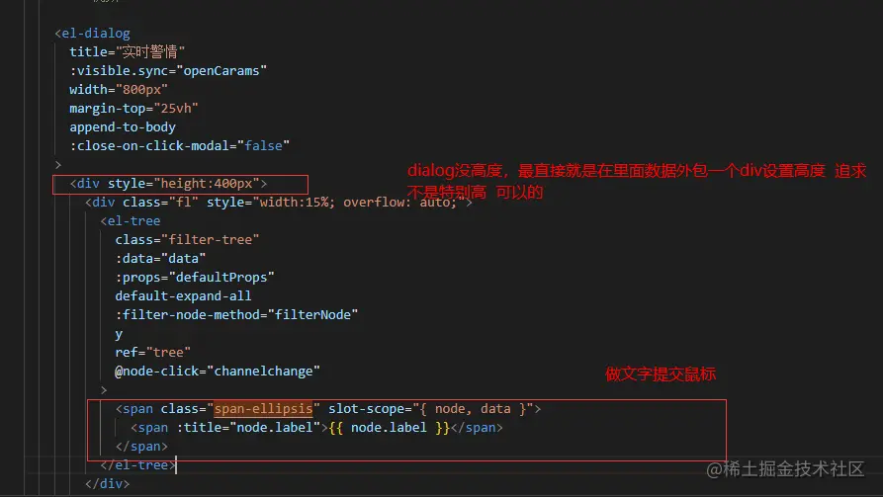Select the default-expand-all attribute
883x497 pixels.
(x=183, y=296)
